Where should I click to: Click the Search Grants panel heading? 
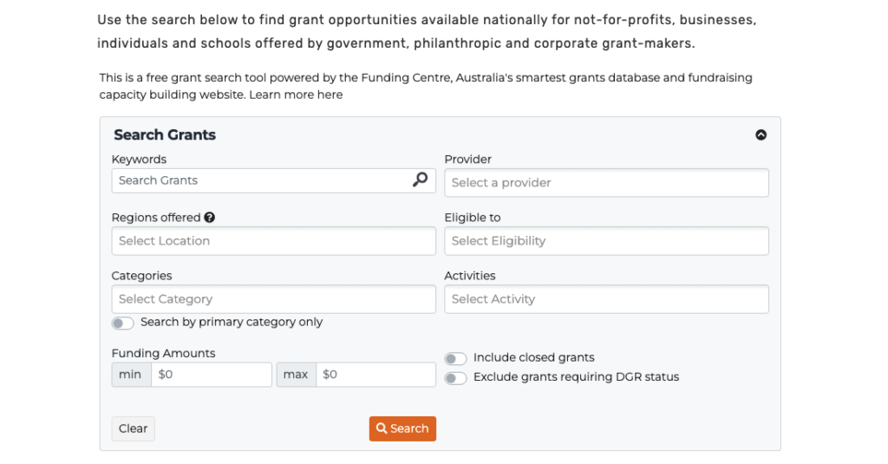tap(165, 135)
